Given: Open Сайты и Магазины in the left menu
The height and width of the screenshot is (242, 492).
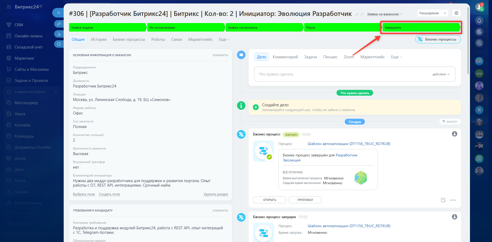Looking at the screenshot, I should pos(32,69).
